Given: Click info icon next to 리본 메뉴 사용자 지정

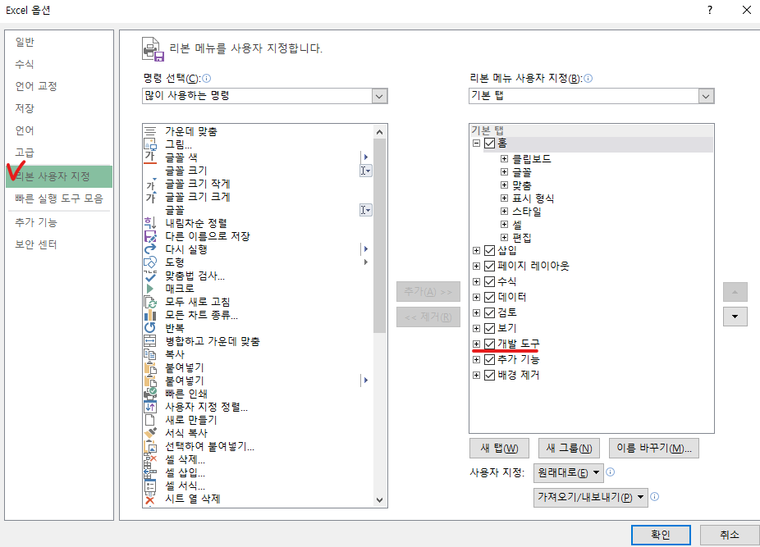Looking at the screenshot, I should (x=588, y=79).
